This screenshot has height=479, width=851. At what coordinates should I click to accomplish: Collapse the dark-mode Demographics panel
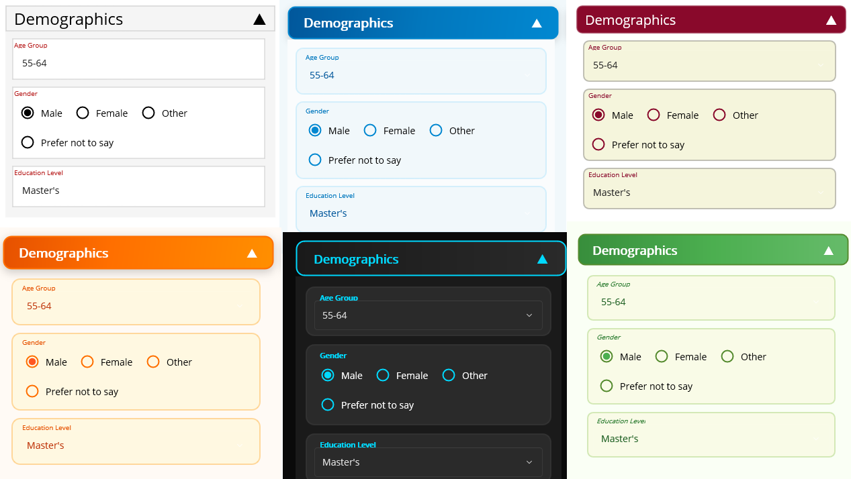pos(542,258)
